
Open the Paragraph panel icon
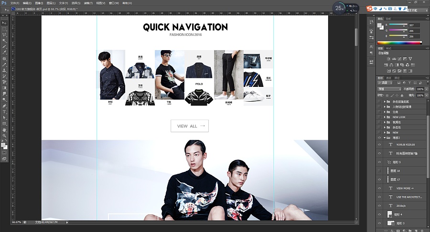pyautogui.click(x=371, y=53)
